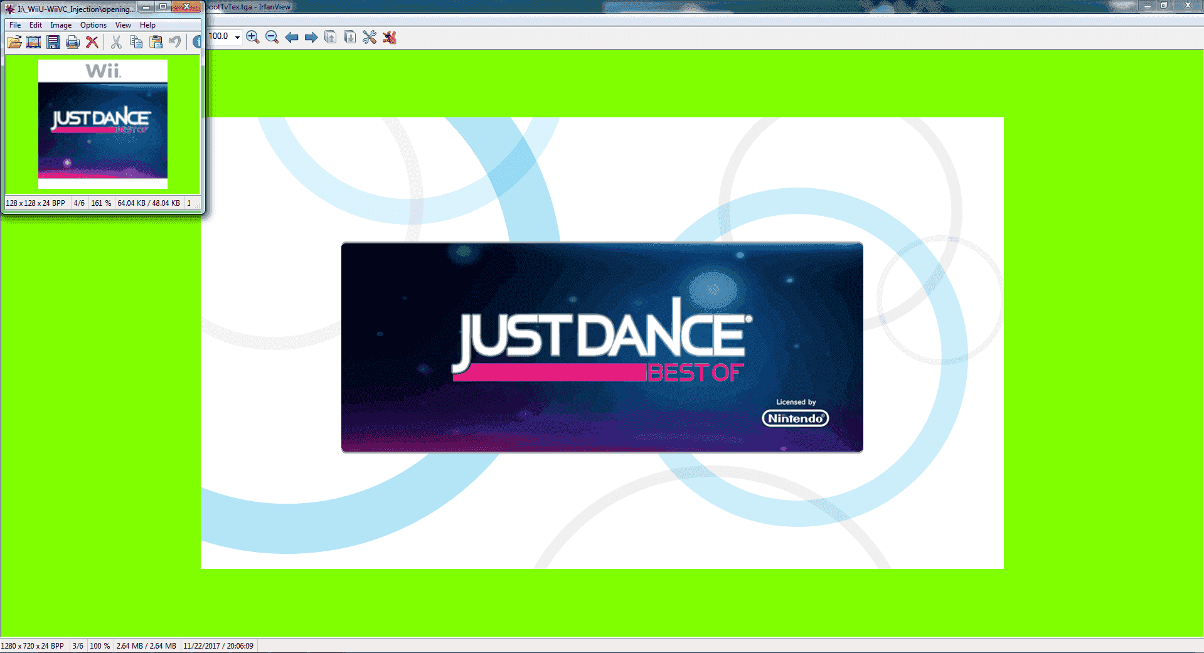Copy the image using the copy icon

[136, 42]
